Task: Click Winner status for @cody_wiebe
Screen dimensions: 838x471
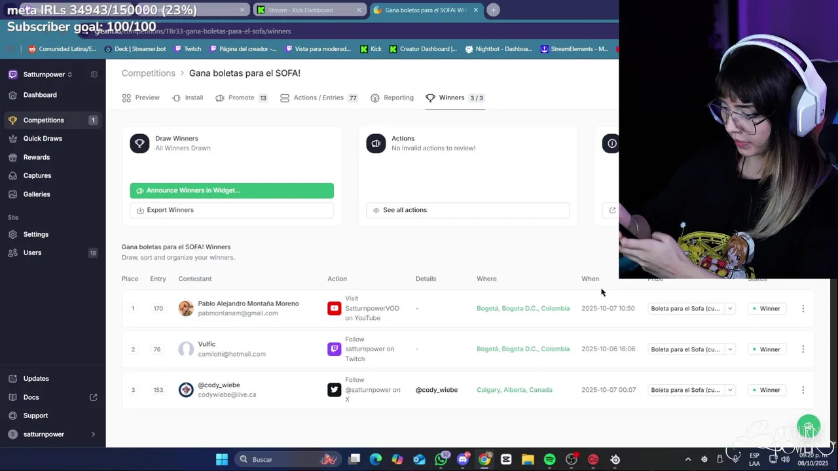Action: click(x=767, y=390)
